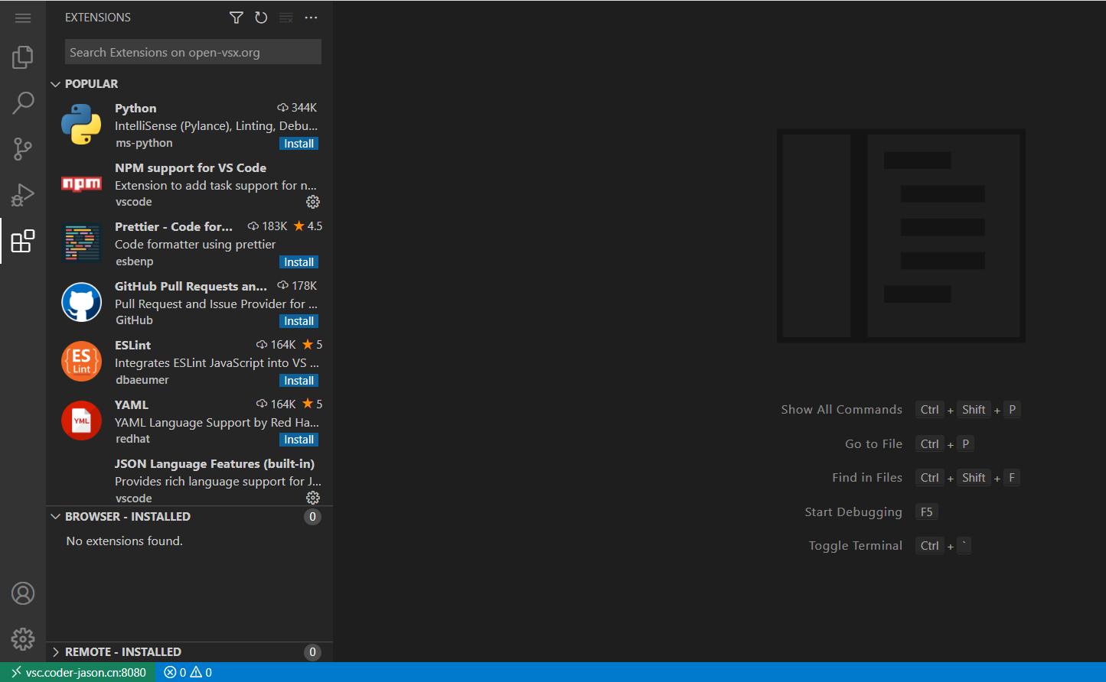Open the Run and Debug view

pos(23,195)
